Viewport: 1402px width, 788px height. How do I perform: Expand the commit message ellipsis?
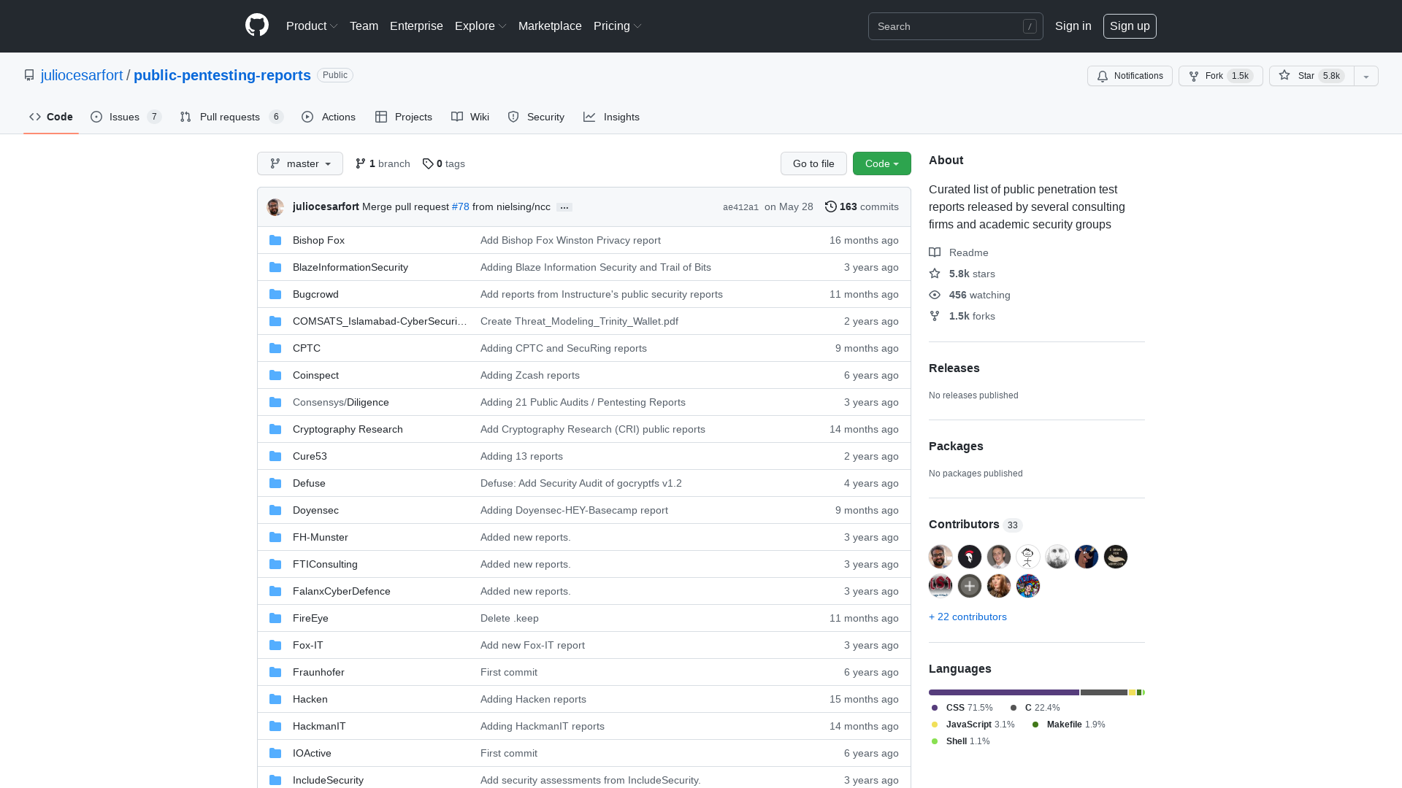click(564, 207)
